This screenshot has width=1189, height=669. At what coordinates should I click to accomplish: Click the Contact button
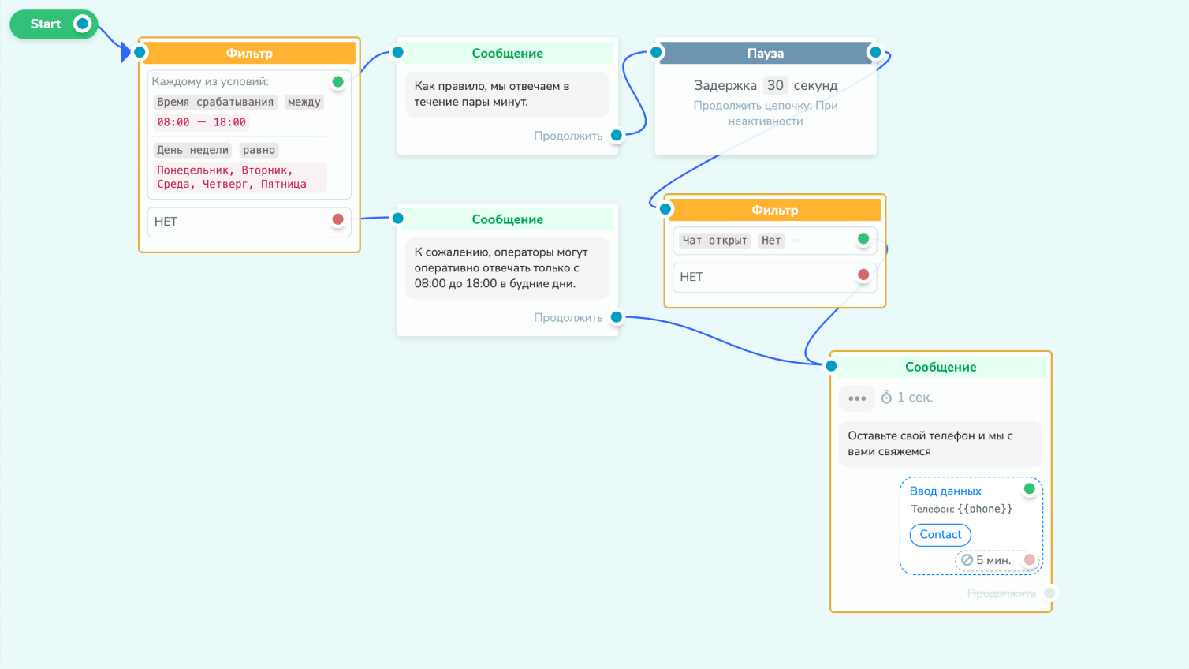(x=941, y=535)
